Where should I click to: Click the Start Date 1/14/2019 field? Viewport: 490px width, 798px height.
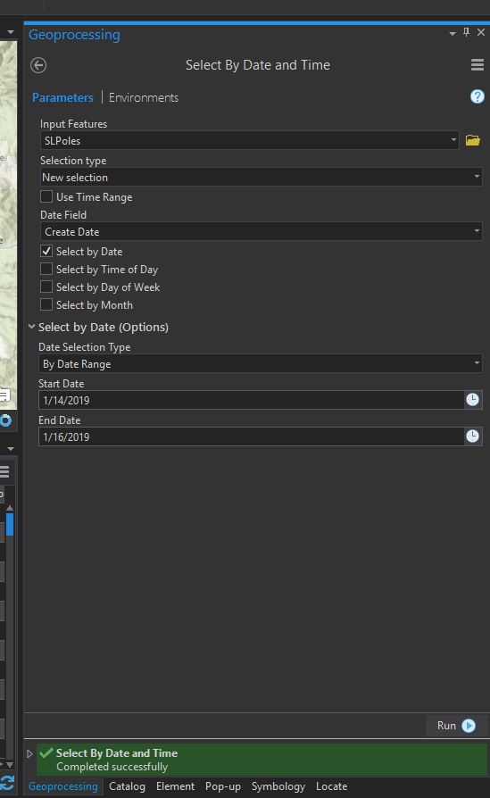(252, 400)
